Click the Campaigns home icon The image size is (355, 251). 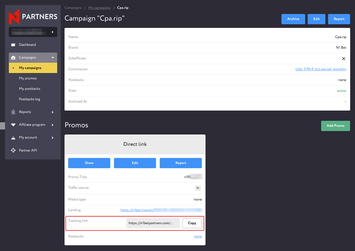(14, 58)
